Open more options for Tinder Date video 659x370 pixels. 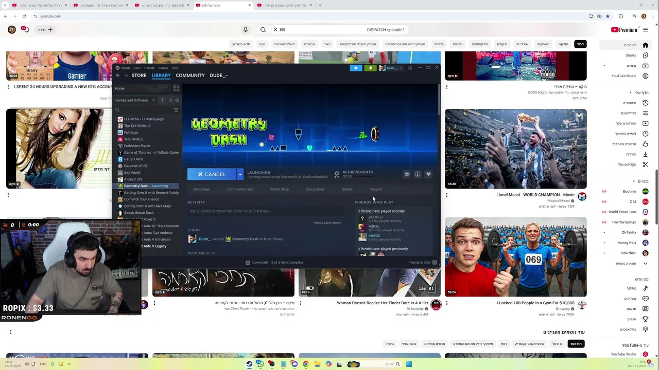click(x=301, y=303)
